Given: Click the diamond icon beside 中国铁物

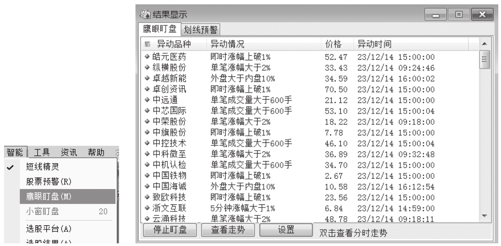Looking at the screenshot, I should point(147,175).
